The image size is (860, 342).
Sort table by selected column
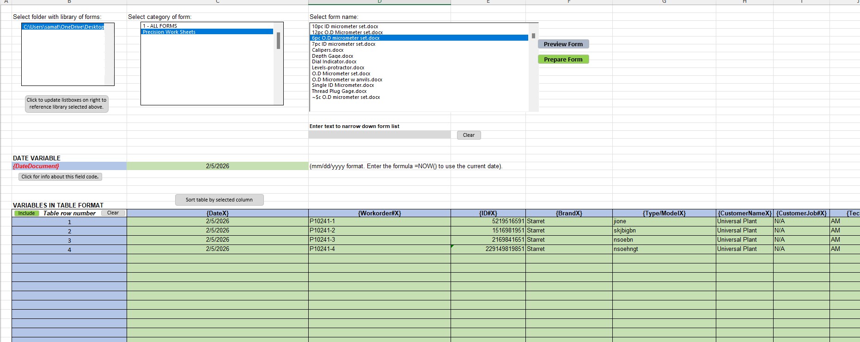point(219,200)
